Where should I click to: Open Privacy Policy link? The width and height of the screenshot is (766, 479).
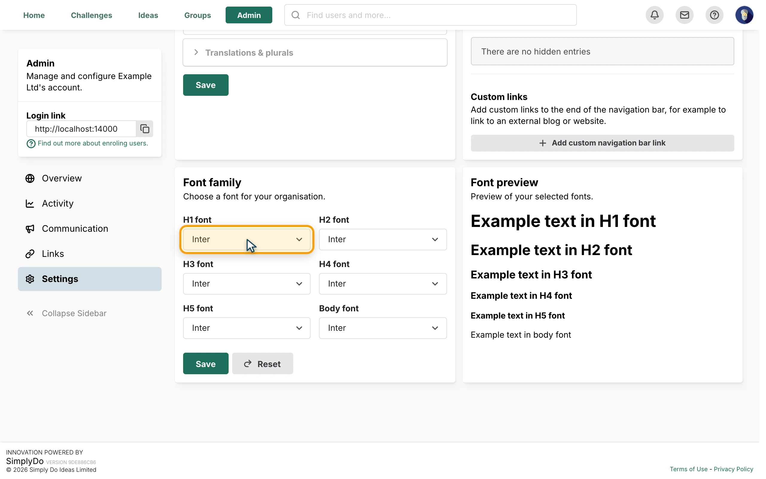click(733, 469)
